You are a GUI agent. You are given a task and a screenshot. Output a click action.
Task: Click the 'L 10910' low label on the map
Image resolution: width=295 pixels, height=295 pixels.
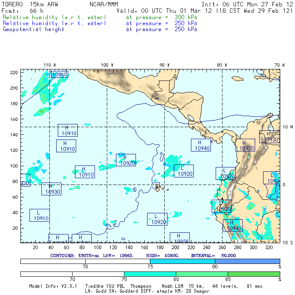pos(39,215)
